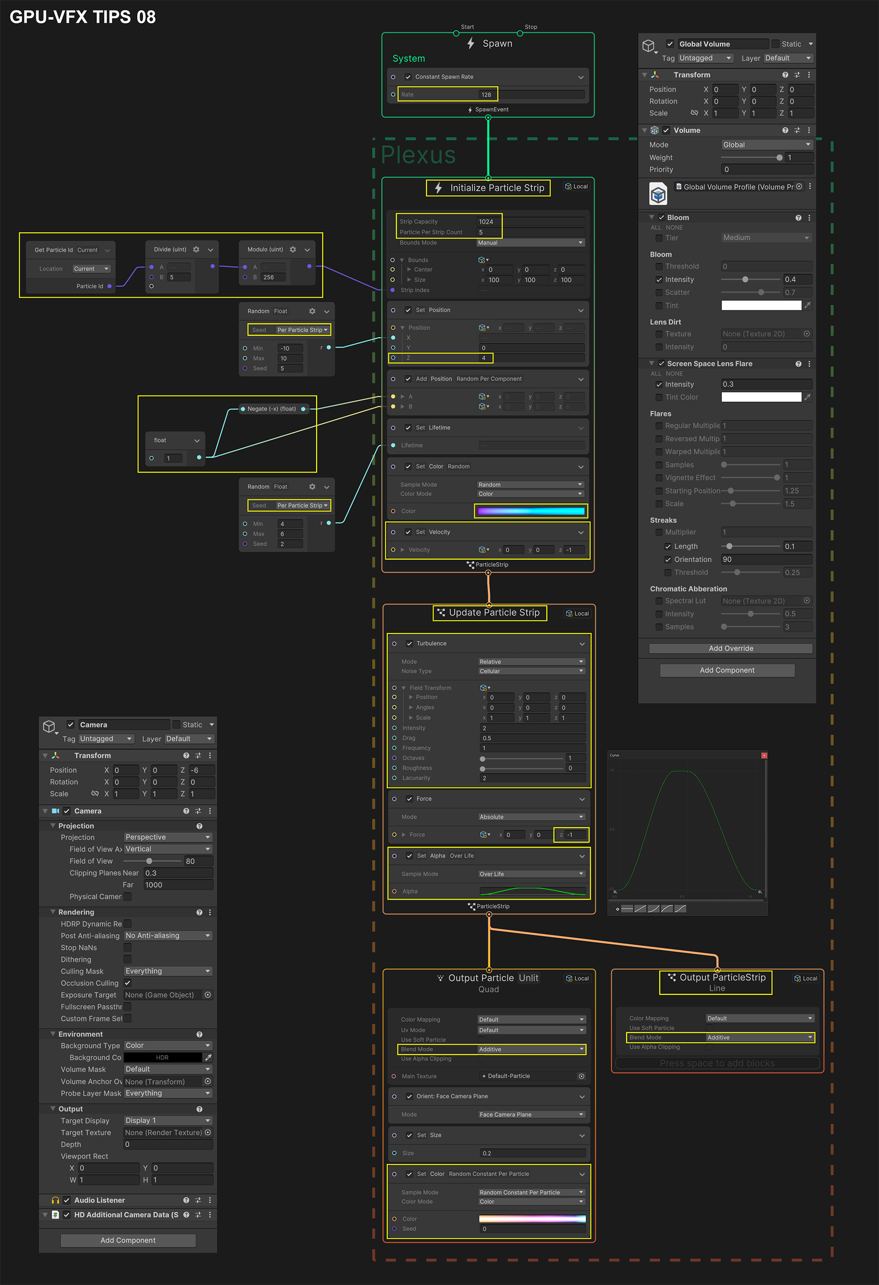
Task: Disable the Volume component checkbox
Action: (x=666, y=131)
